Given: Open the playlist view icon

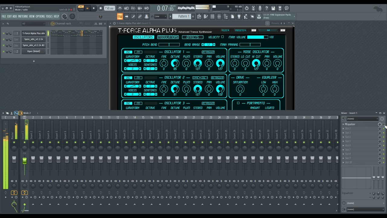Looking at the screenshot, I should [199, 16].
